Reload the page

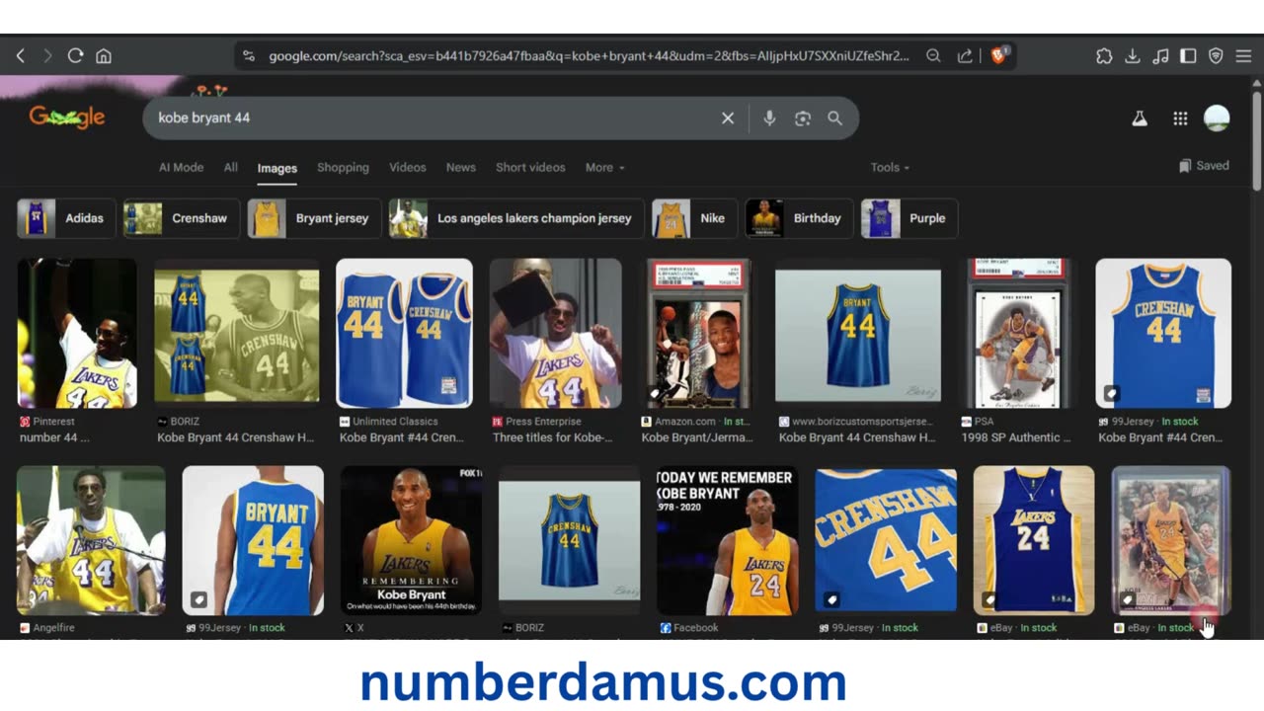pos(75,56)
